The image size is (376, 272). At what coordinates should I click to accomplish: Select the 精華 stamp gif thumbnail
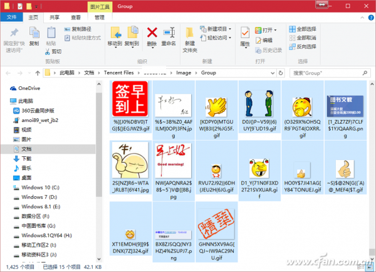coord(216,224)
